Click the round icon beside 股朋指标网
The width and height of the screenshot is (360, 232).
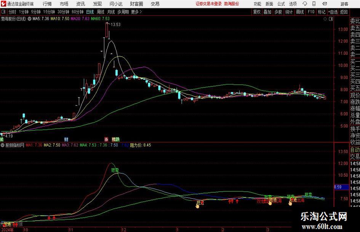3,145
